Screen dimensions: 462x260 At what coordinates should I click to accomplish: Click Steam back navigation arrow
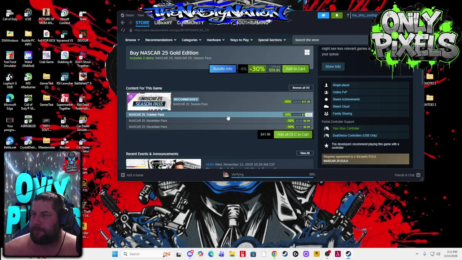point(123,23)
